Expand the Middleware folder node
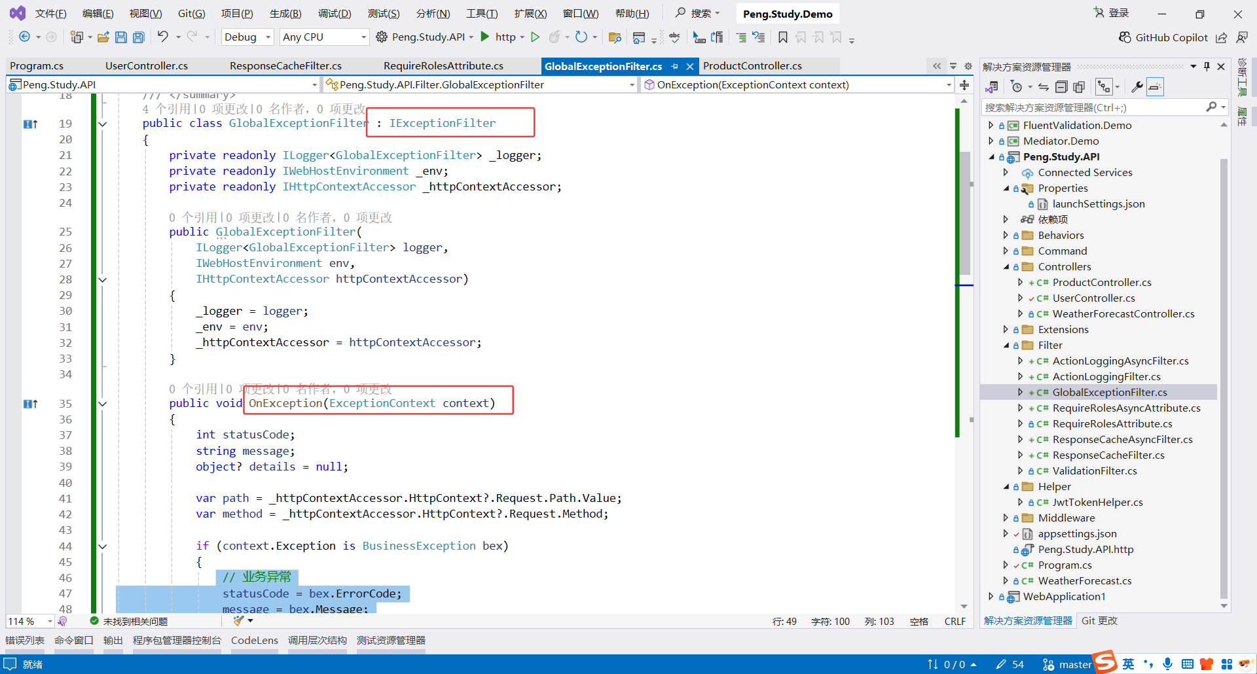Image resolution: width=1257 pixels, height=674 pixels. pos(1006,518)
